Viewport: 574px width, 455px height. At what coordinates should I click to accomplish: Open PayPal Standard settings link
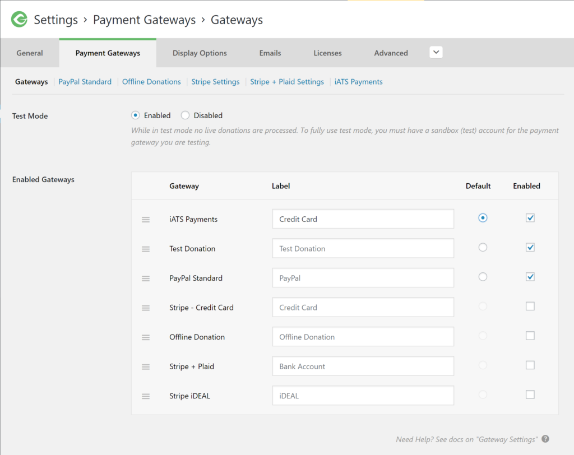click(x=85, y=82)
